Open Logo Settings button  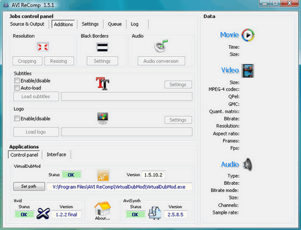coord(178,120)
